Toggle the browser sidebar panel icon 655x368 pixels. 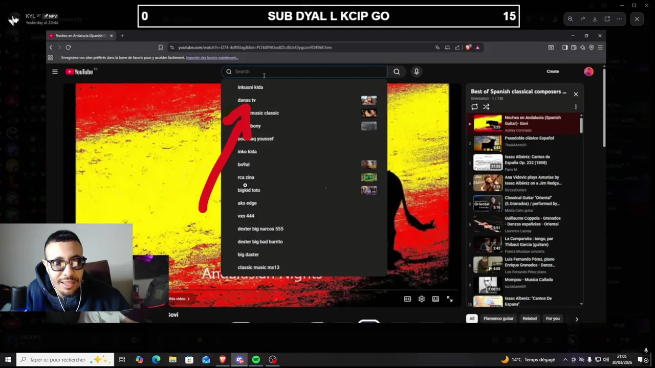(x=564, y=47)
